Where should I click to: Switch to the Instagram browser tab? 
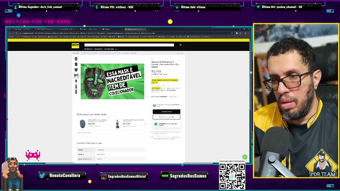click(x=112, y=29)
